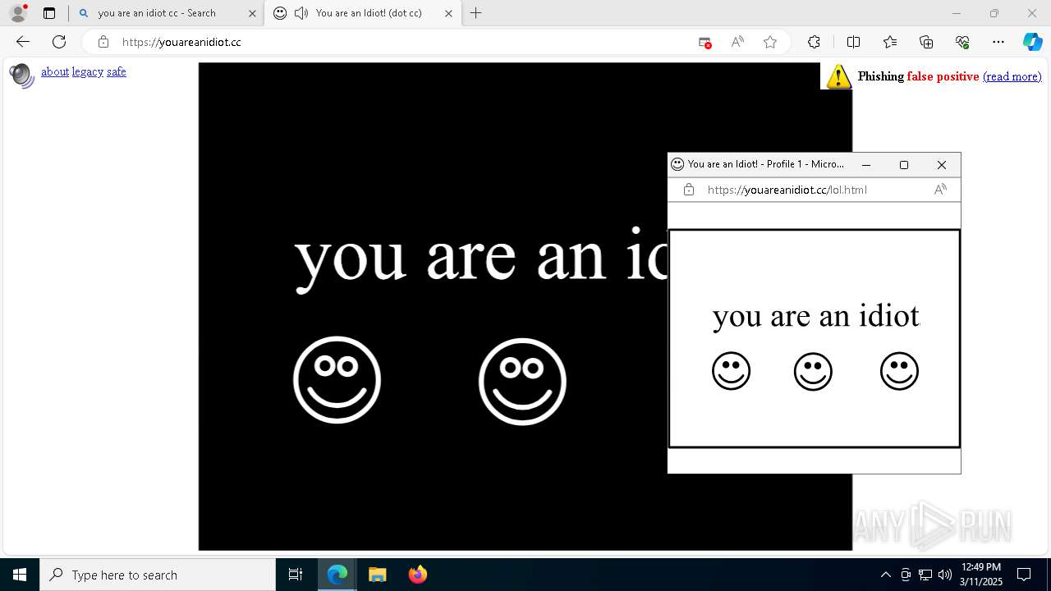The width and height of the screenshot is (1051, 591).
Task: Open File Explorer from the taskbar
Action: 377,575
